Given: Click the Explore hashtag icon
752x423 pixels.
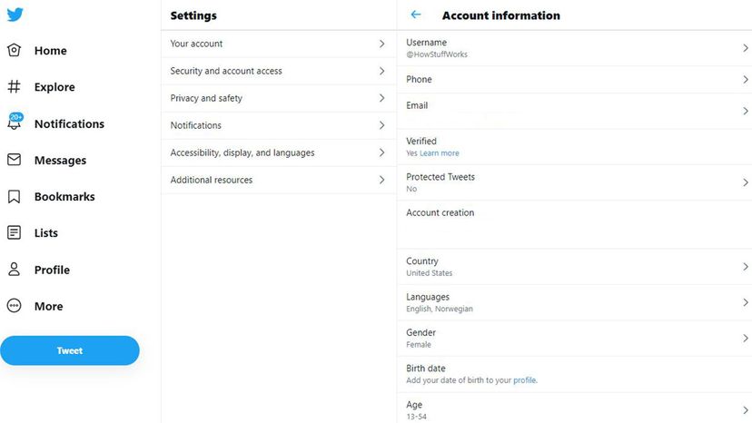Looking at the screenshot, I should coord(14,87).
